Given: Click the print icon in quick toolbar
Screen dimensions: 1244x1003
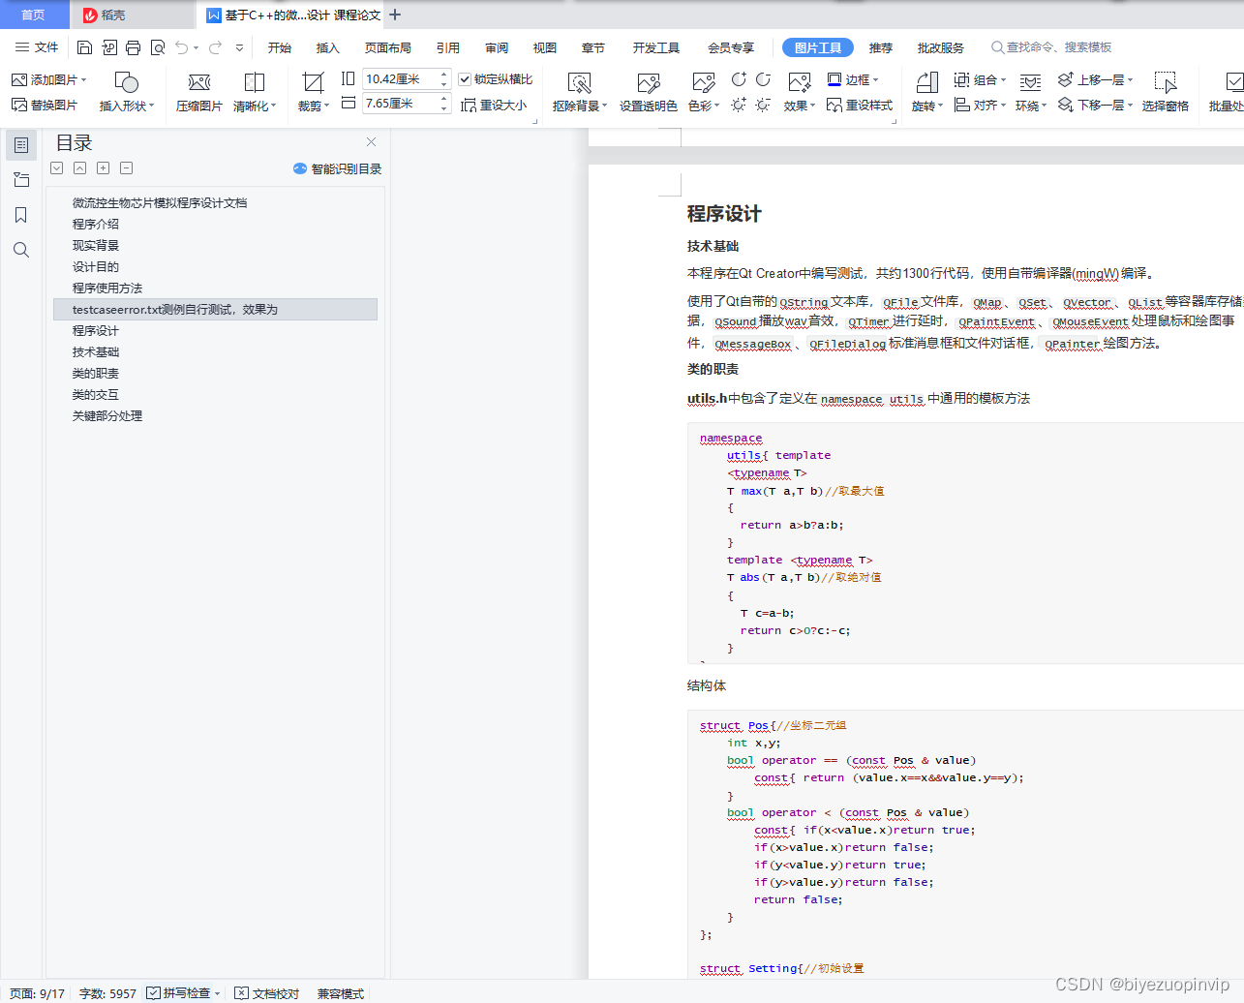Looking at the screenshot, I should click(x=133, y=47).
